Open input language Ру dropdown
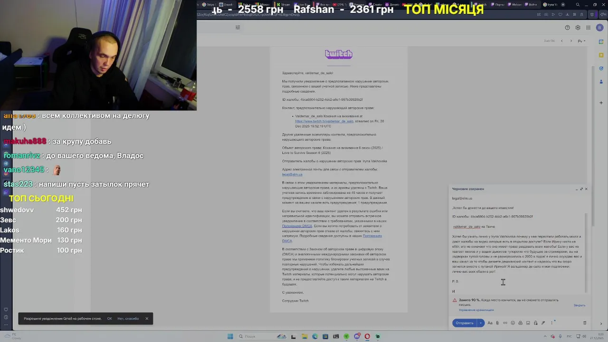Screen dimensions: 608x342 (x=581, y=41)
